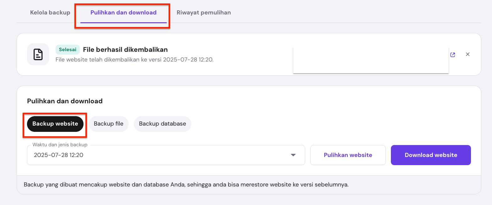Click the 2025-07-28 12:20 selected backup value
The image size is (492, 205).
[58, 155]
